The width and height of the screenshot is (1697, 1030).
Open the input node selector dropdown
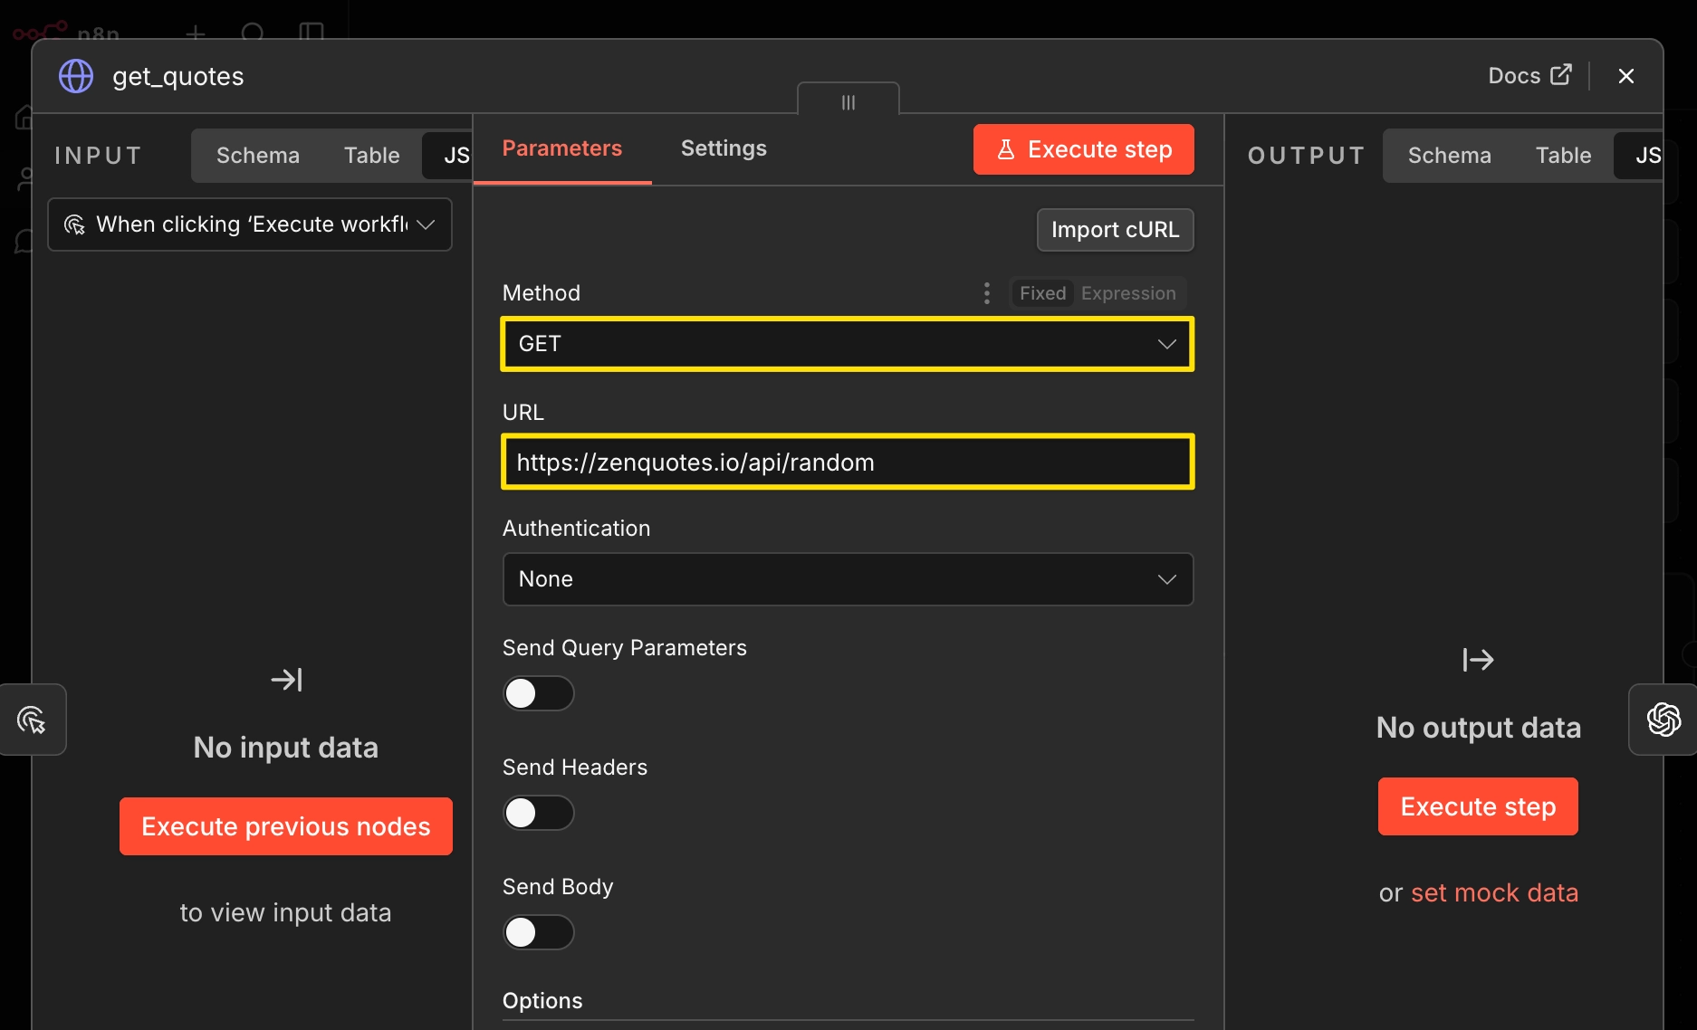[x=250, y=224]
